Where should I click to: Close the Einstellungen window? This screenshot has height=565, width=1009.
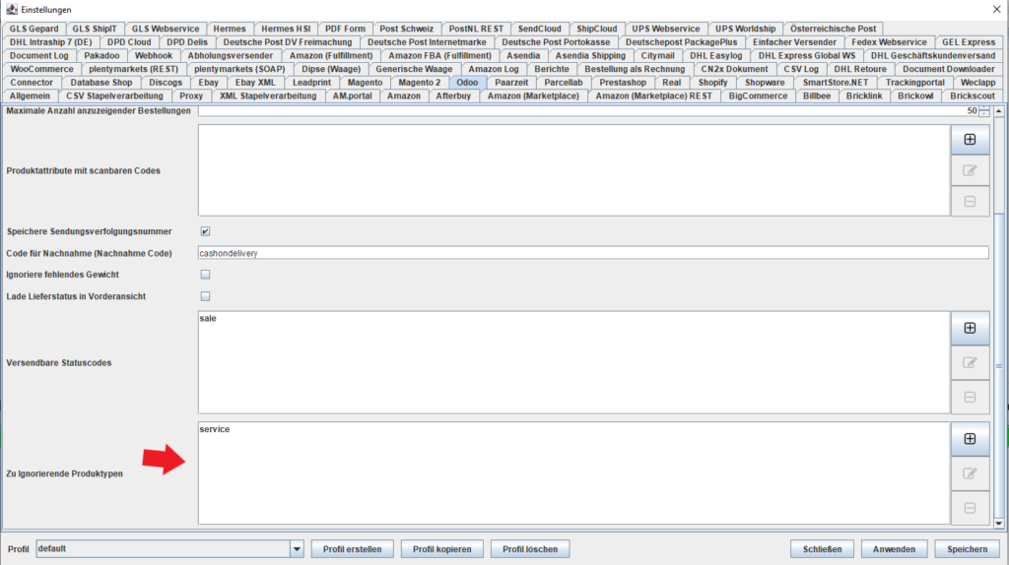996,9
